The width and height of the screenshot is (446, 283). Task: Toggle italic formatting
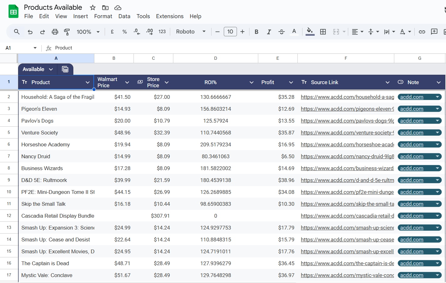click(269, 32)
